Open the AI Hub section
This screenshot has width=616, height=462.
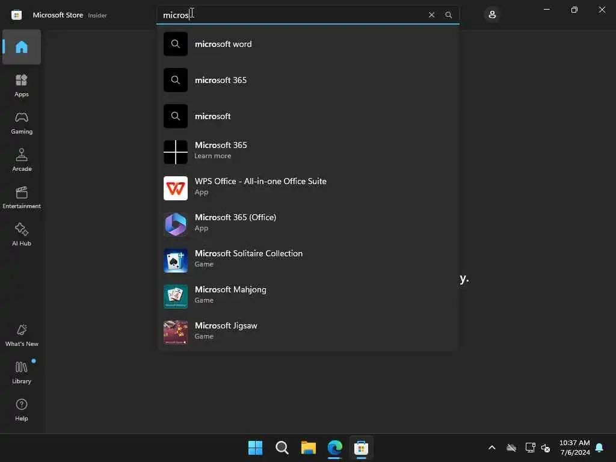pyautogui.click(x=22, y=235)
